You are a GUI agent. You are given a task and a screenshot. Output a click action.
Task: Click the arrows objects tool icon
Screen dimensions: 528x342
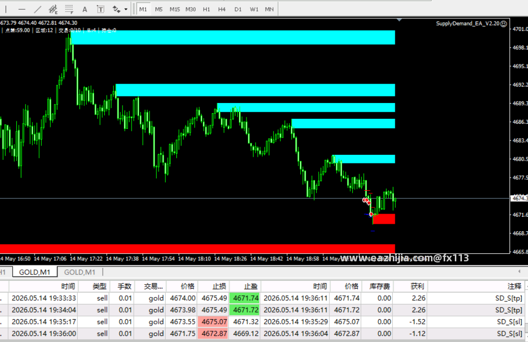(116, 10)
